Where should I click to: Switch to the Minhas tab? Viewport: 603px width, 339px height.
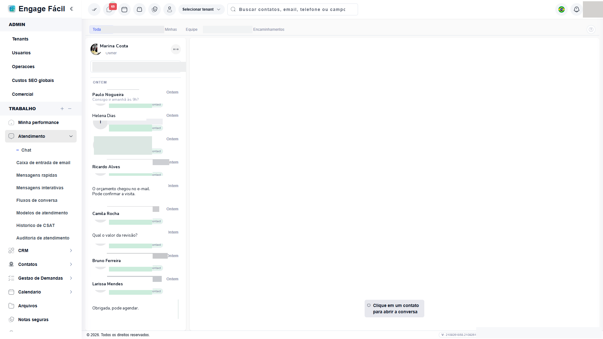(171, 30)
